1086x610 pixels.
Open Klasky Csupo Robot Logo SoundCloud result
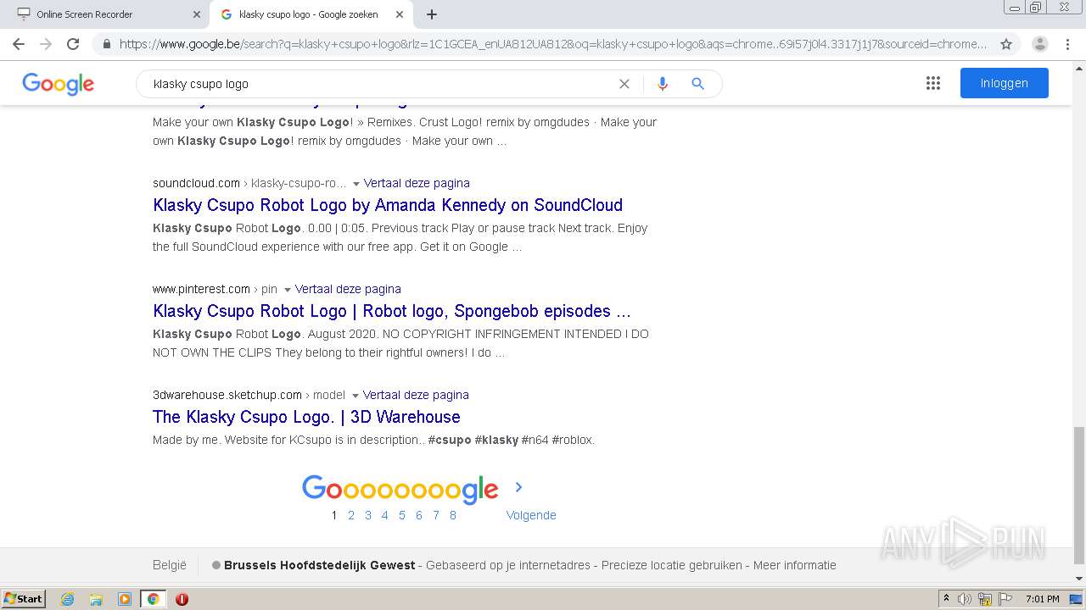[388, 205]
